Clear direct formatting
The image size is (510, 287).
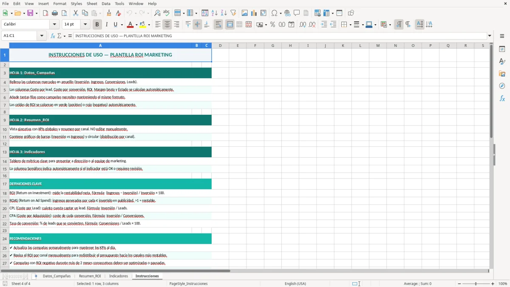(x=119, y=13)
